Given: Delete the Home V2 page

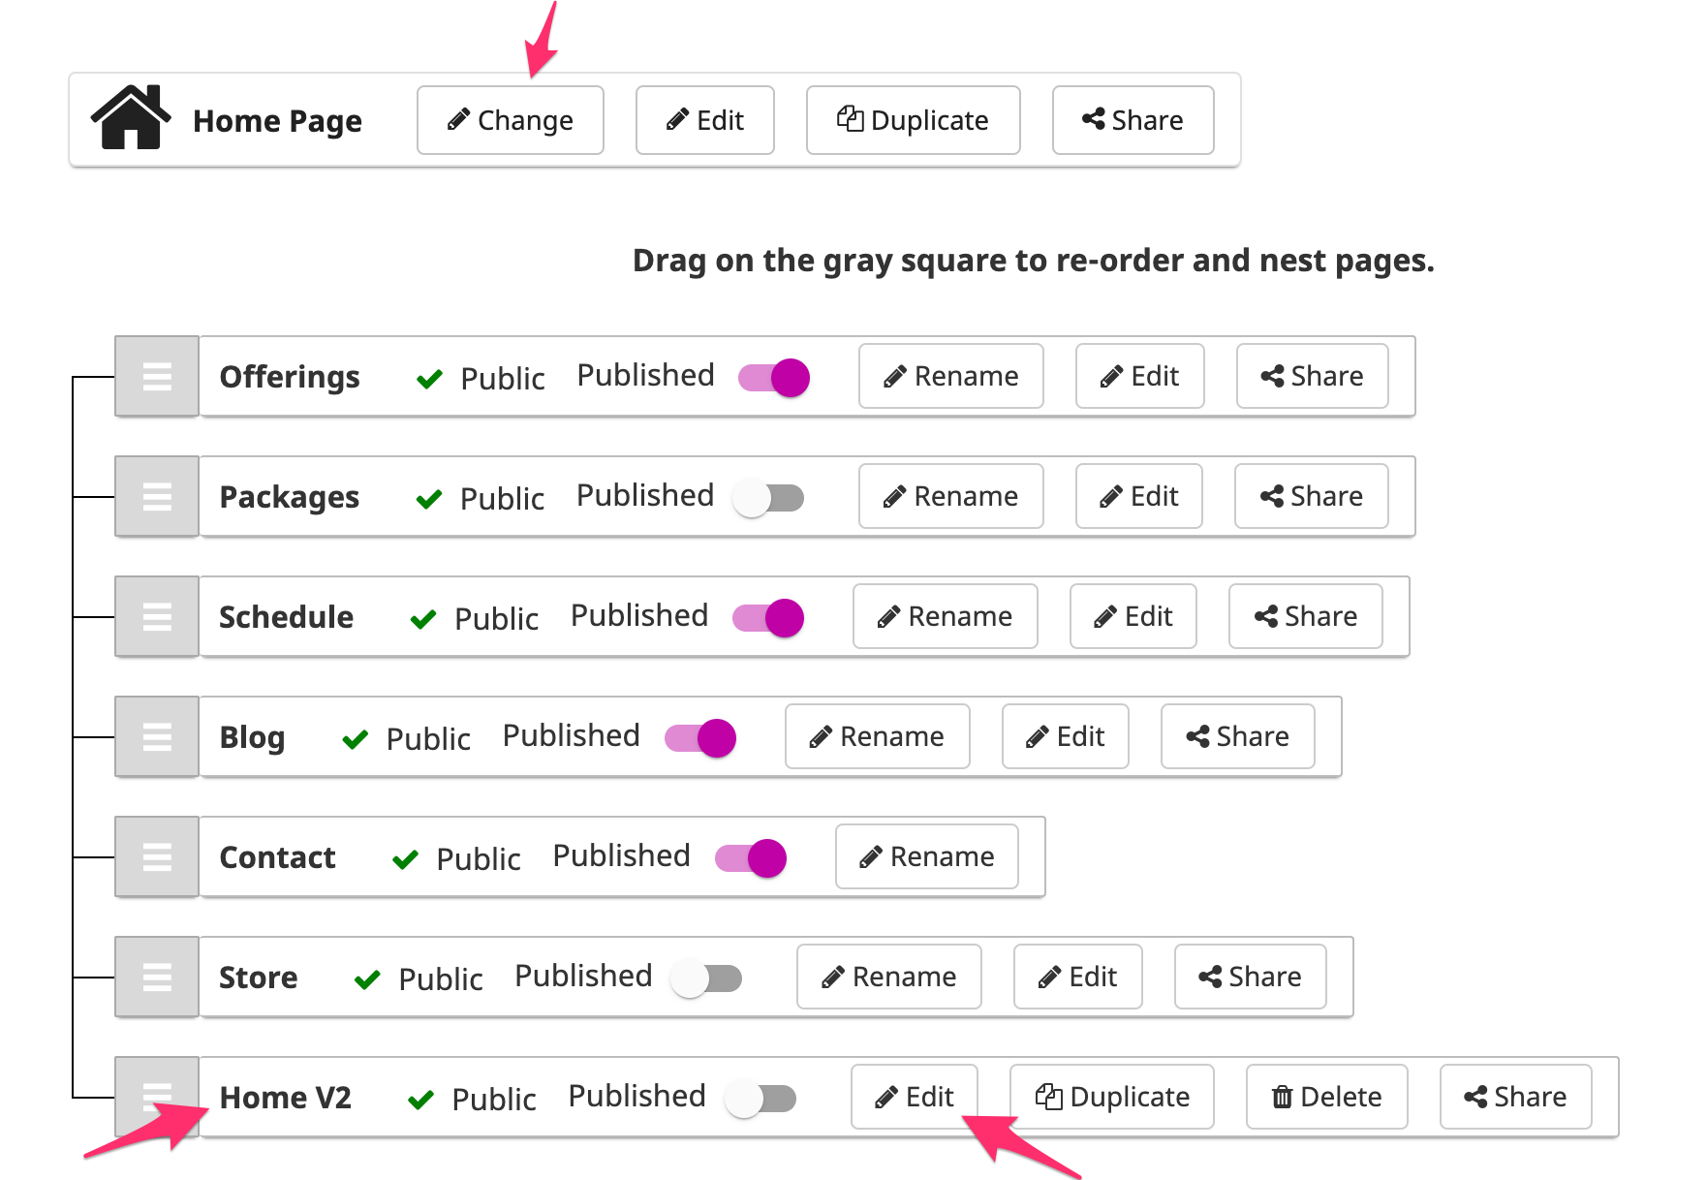Looking at the screenshot, I should coord(1327,1097).
